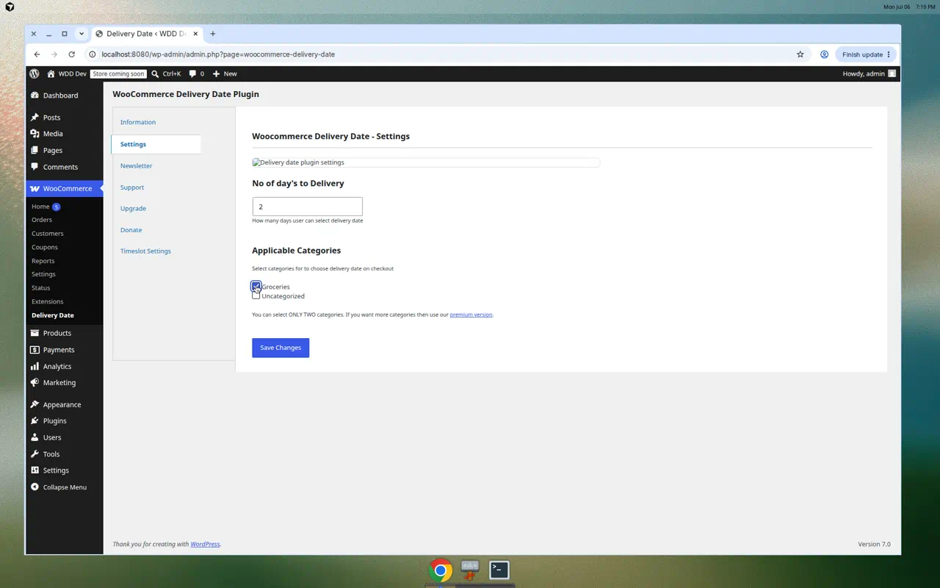Screen dimensions: 940x588
Task: Open the Ctrl+K command search
Action: tap(166, 73)
